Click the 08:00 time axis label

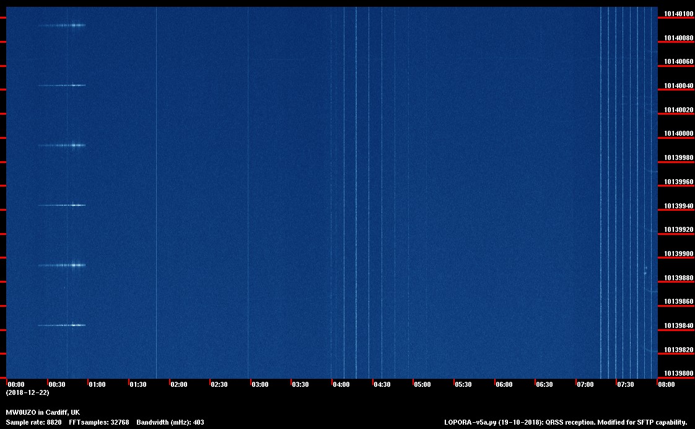pos(667,385)
